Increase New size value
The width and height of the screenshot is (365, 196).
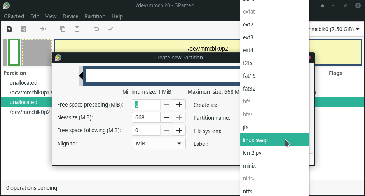coord(179,117)
